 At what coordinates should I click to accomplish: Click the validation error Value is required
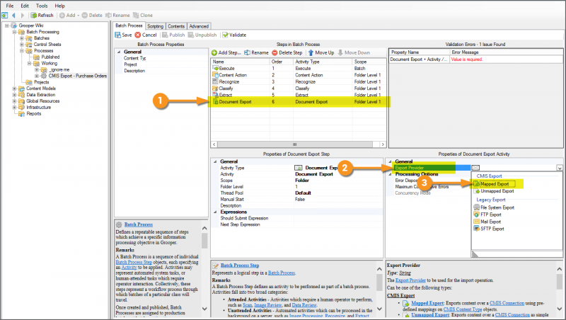click(466, 59)
